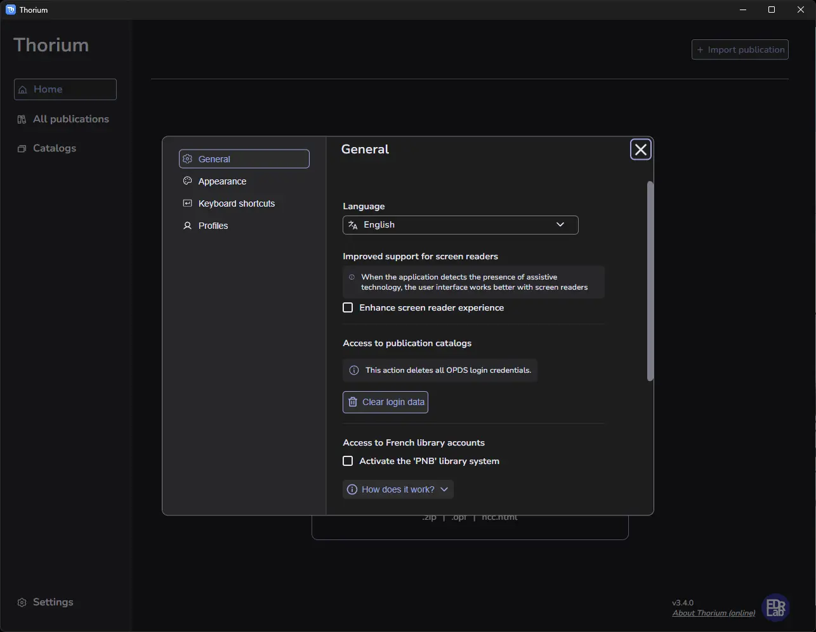Click the Access to publication catalogs heading

pyautogui.click(x=407, y=343)
